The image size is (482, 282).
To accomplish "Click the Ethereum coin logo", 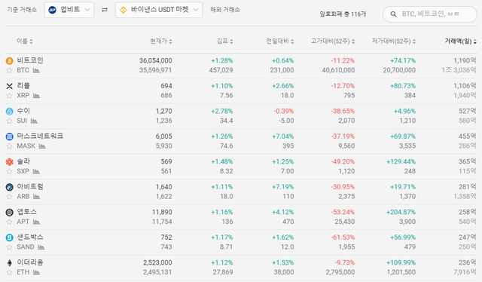I will pos(10,262).
